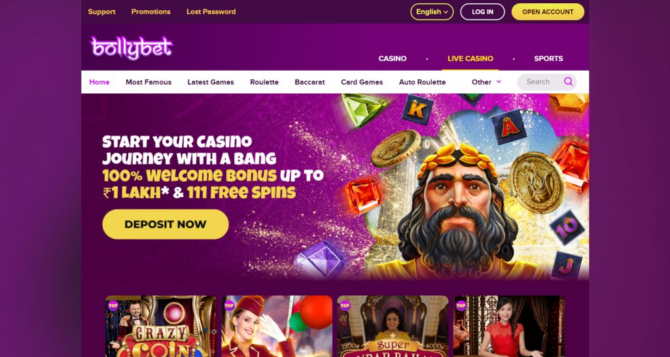Image resolution: width=670 pixels, height=357 pixels.
Task: Open the Most Famous category
Action: (149, 82)
